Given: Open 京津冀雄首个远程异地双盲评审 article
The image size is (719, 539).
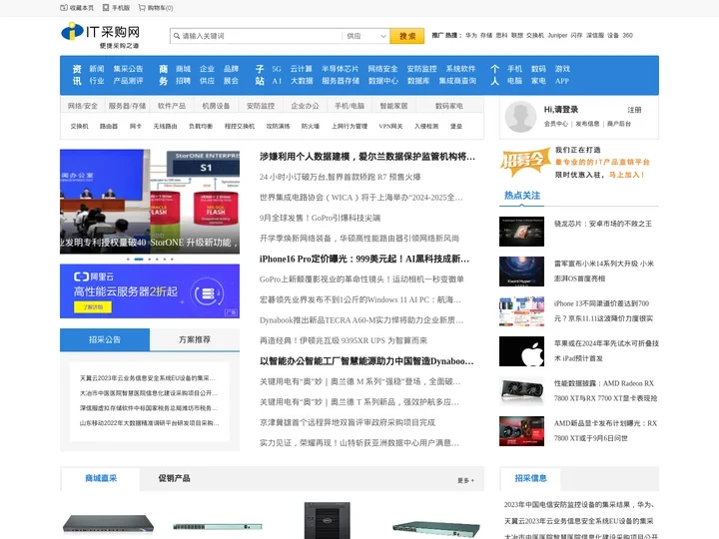Looking at the screenshot, I should (x=348, y=422).
